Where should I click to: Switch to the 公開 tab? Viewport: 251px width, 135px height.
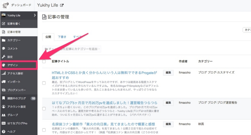point(48,37)
